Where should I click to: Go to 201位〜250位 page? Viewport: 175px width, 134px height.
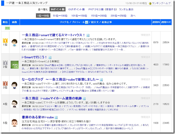click(x=118, y=16)
